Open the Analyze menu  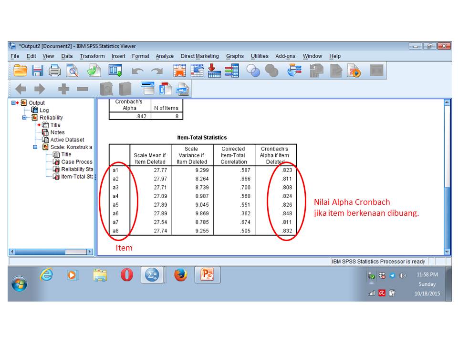coord(165,56)
